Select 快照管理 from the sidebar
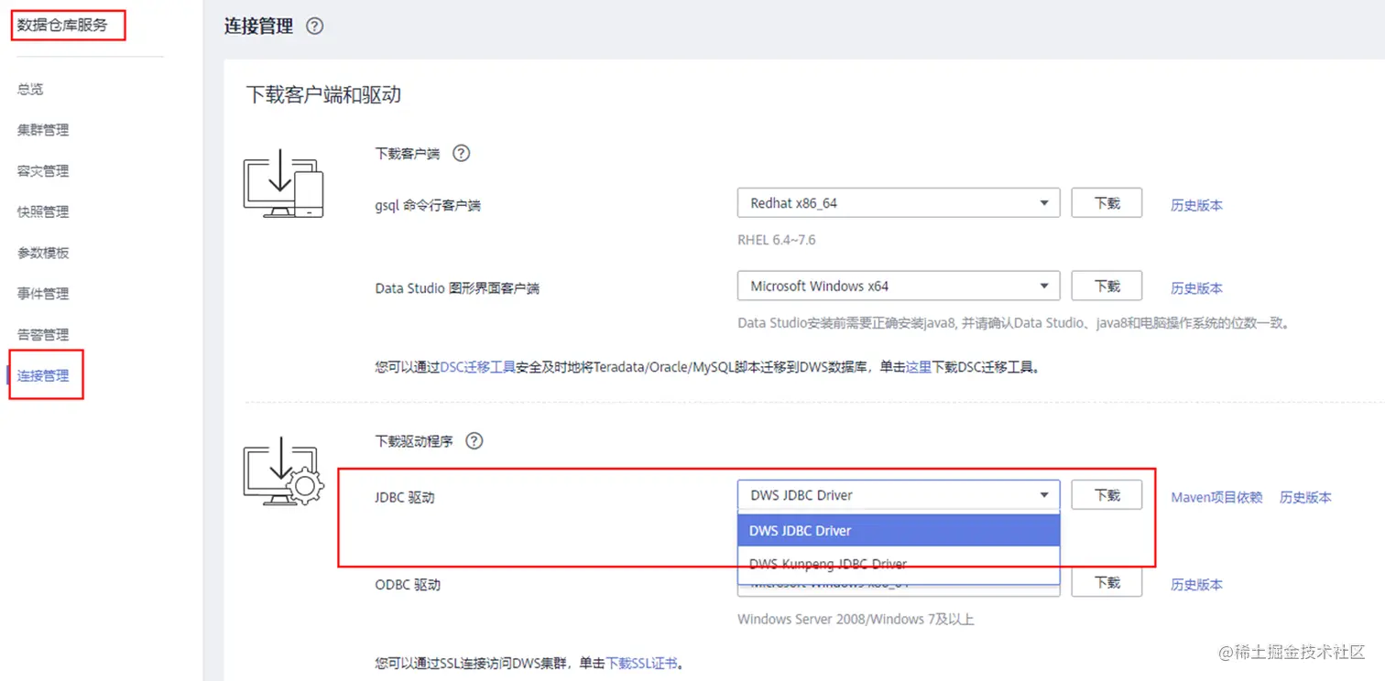 [x=43, y=211]
